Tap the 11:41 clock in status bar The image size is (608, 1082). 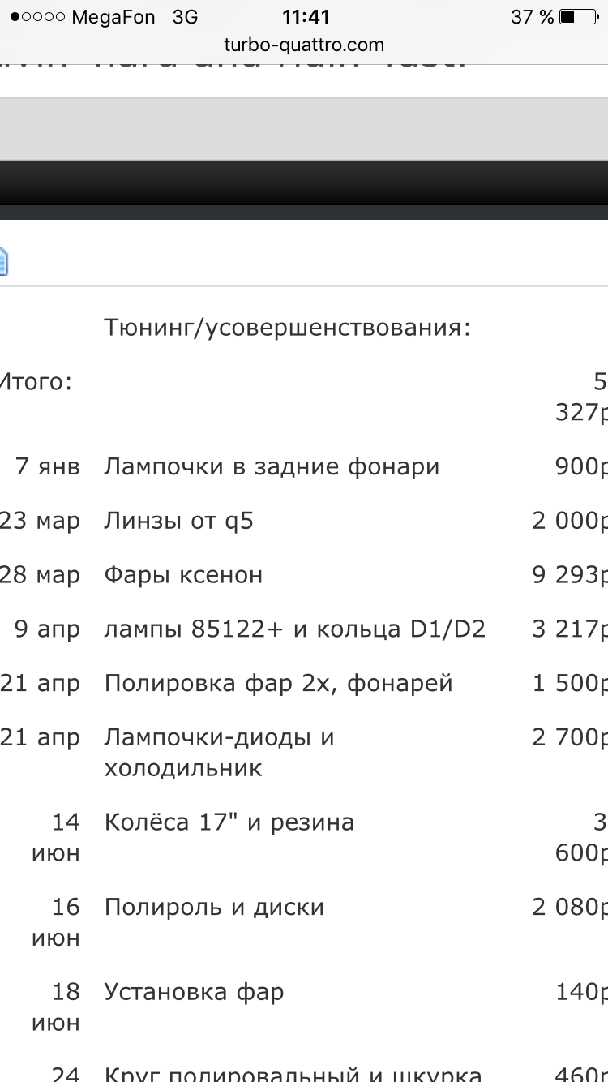[x=307, y=17]
